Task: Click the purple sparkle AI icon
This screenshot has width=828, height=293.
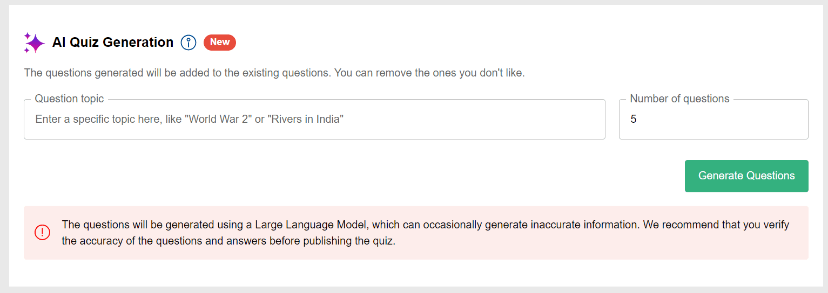Action: pyautogui.click(x=34, y=43)
